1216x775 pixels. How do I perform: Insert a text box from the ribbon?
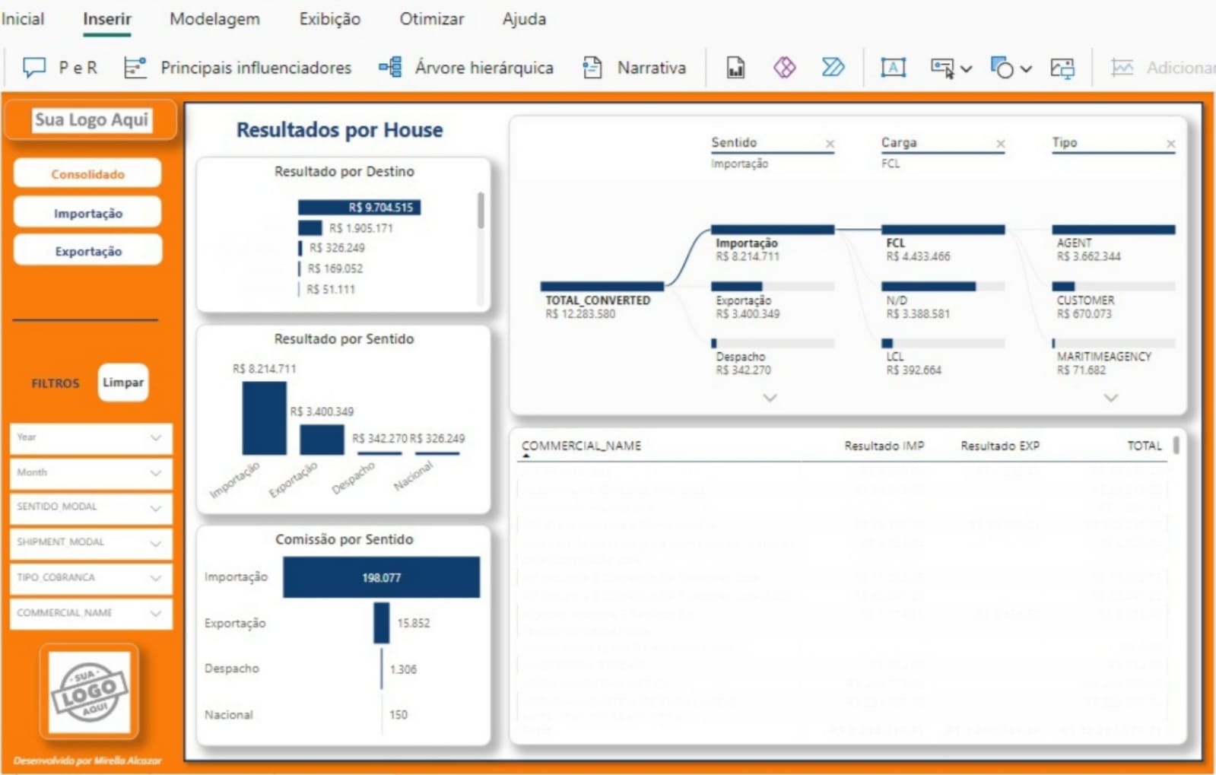tap(893, 68)
